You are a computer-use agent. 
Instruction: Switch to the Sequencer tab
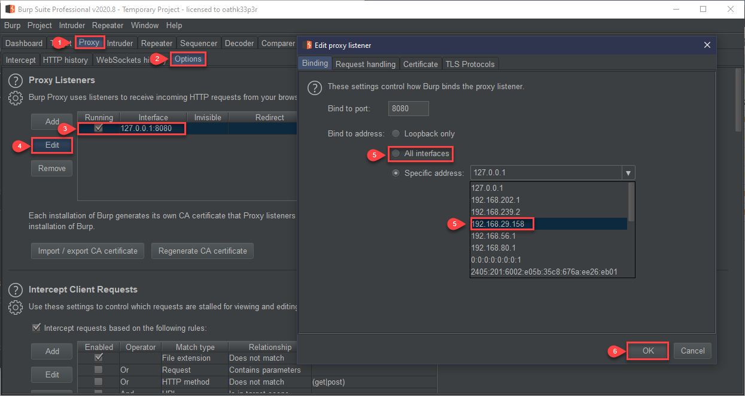[199, 43]
